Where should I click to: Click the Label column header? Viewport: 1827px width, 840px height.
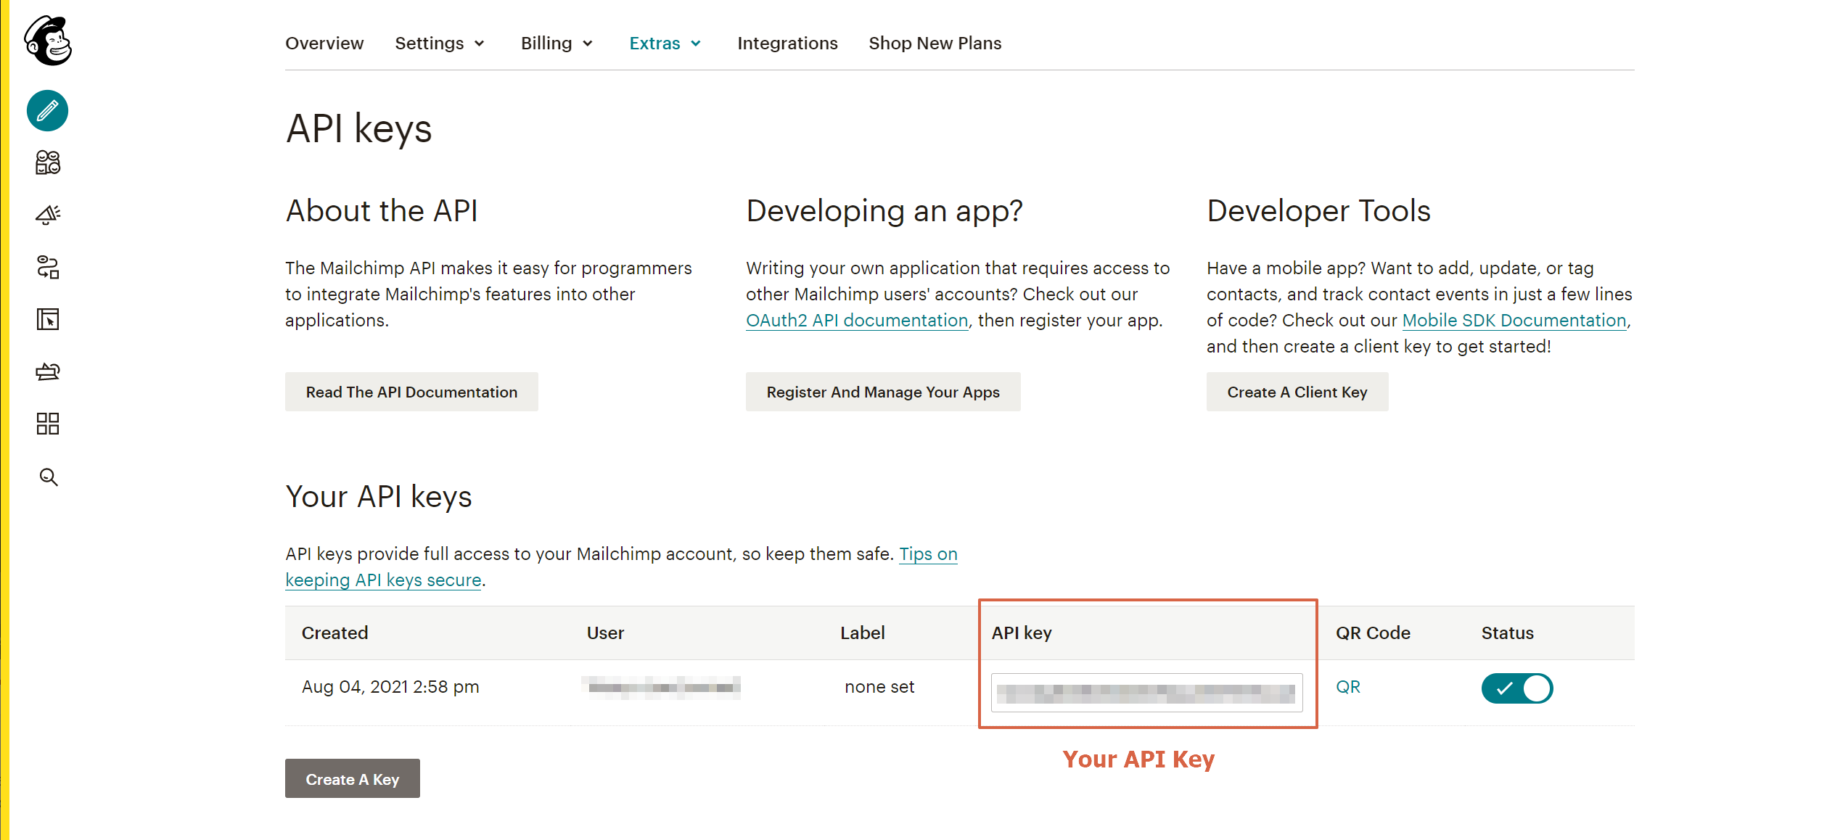click(x=862, y=633)
